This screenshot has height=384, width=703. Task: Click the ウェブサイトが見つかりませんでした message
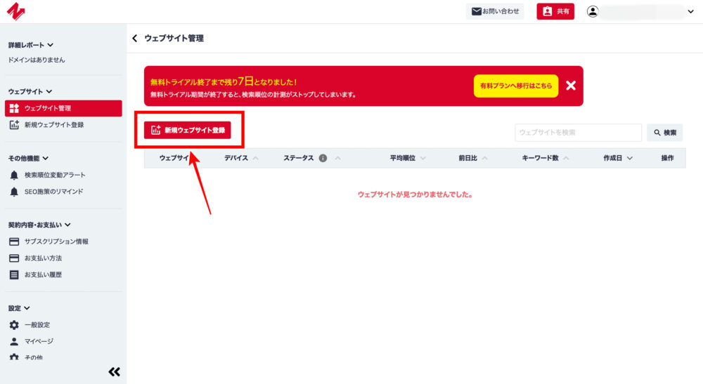point(415,194)
